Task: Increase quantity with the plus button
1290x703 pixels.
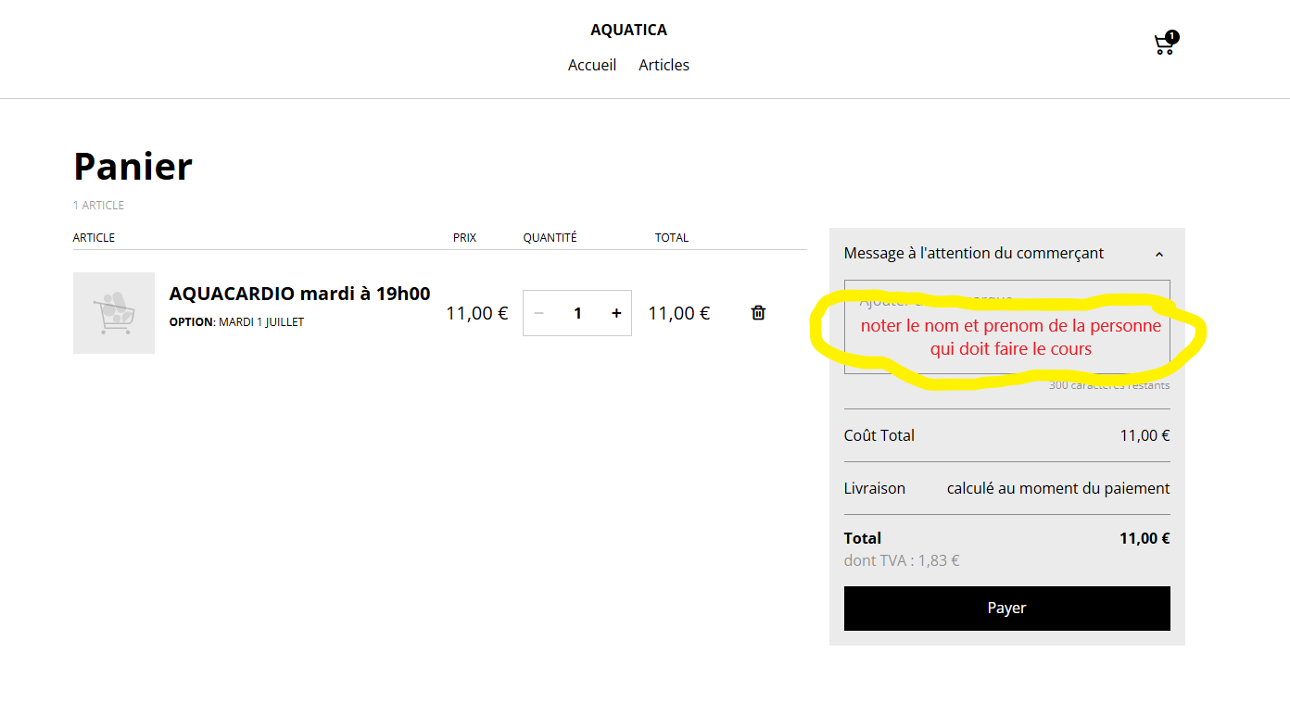Action: [x=616, y=313]
